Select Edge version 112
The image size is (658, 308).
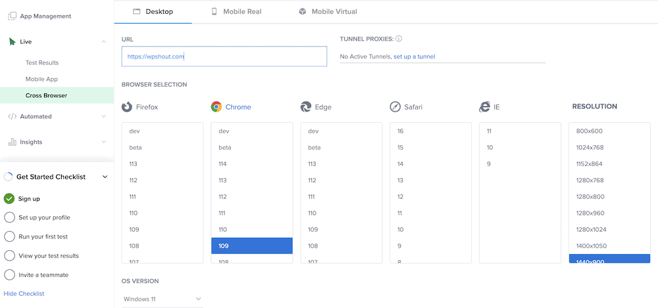point(341,180)
